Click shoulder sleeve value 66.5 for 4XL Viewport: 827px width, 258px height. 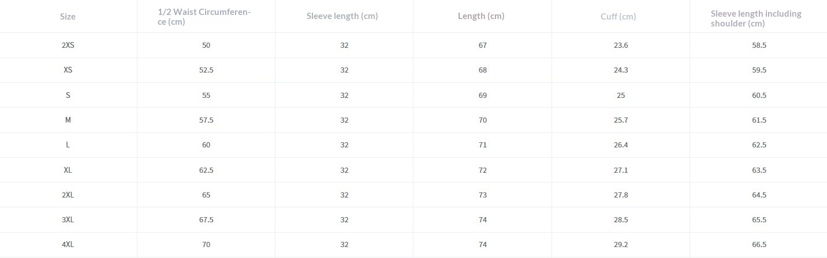point(759,245)
